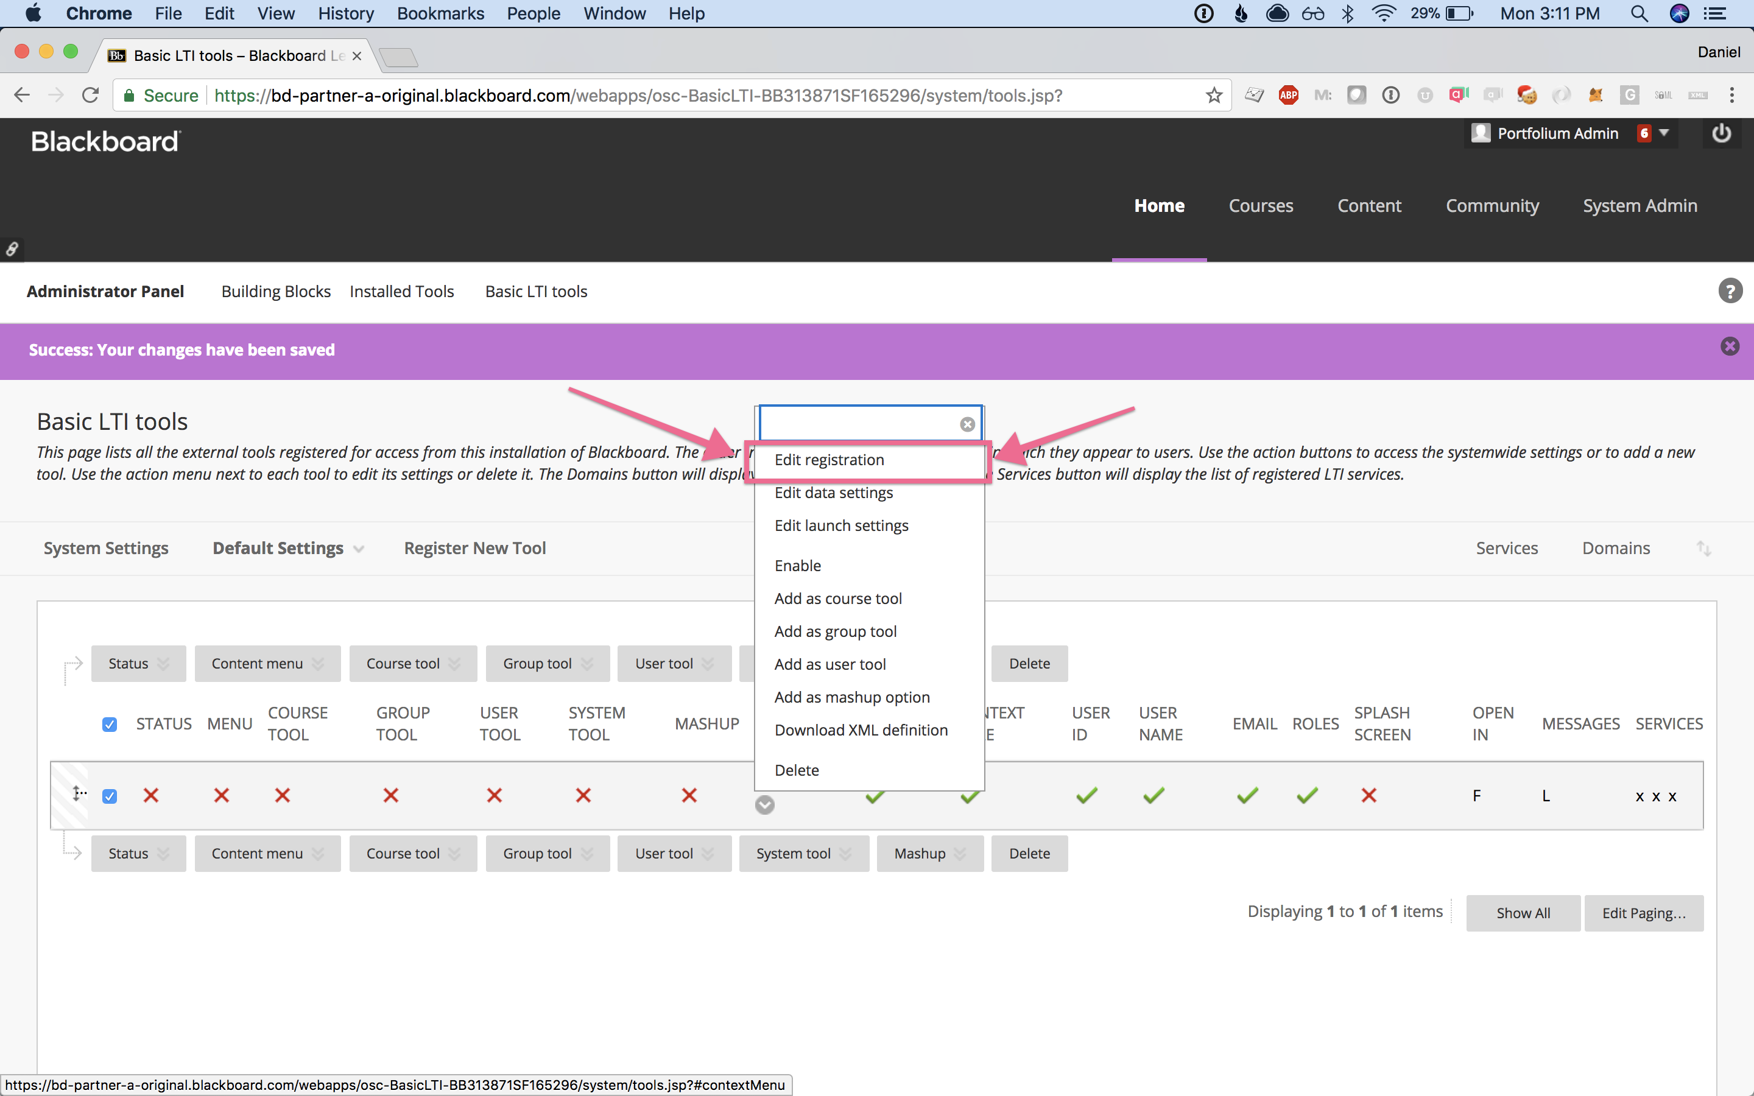Screen dimensions: 1754x1096
Task: Uncheck the tool row checkbox
Action: (x=110, y=796)
